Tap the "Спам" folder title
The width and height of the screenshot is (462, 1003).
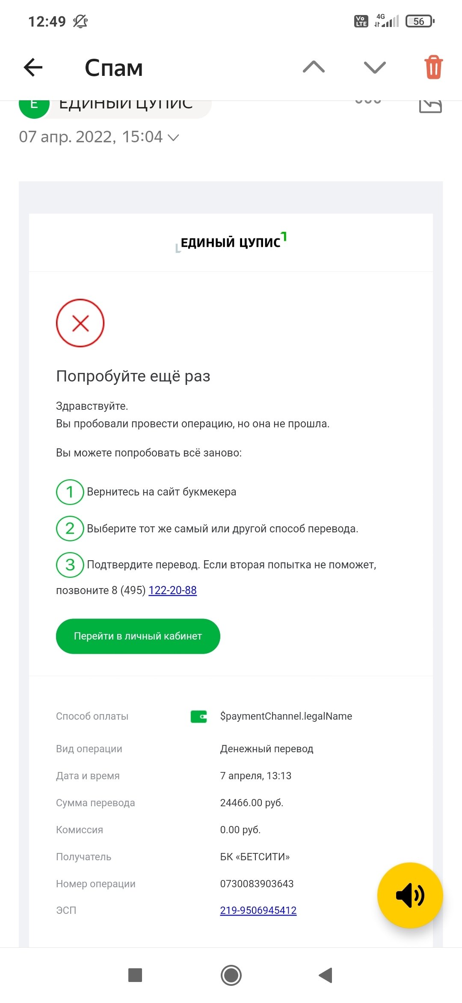coord(114,68)
